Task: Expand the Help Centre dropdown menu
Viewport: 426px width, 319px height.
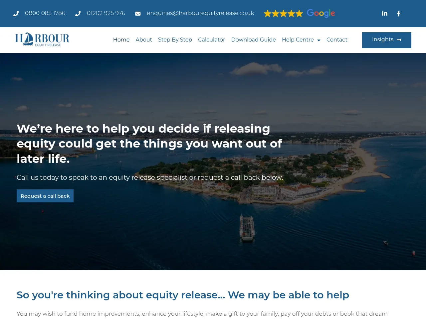Action: click(x=298, y=40)
